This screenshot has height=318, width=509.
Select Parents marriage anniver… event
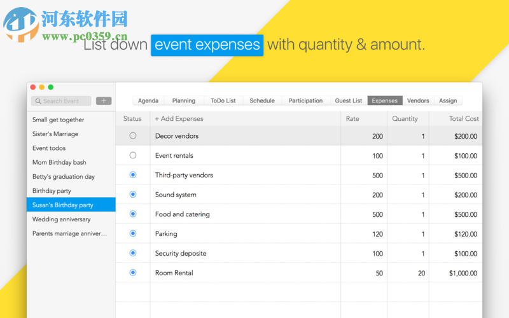click(71, 233)
